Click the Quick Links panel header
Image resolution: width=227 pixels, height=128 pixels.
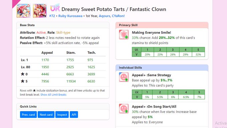(63, 106)
